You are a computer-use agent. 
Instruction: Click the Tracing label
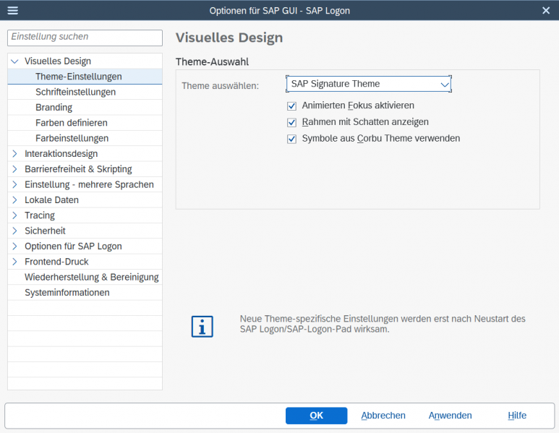(40, 215)
